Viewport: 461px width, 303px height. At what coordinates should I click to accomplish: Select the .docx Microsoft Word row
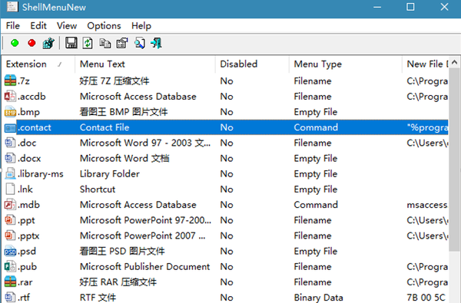click(226, 159)
